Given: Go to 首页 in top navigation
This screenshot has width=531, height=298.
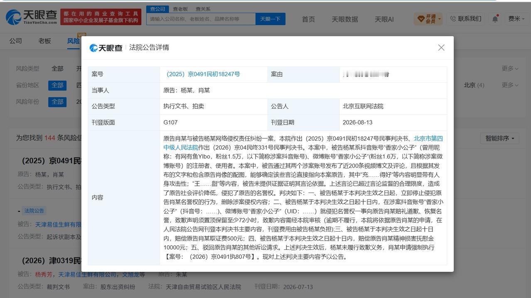Looking at the screenshot, I should pyautogui.click(x=308, y=19).
